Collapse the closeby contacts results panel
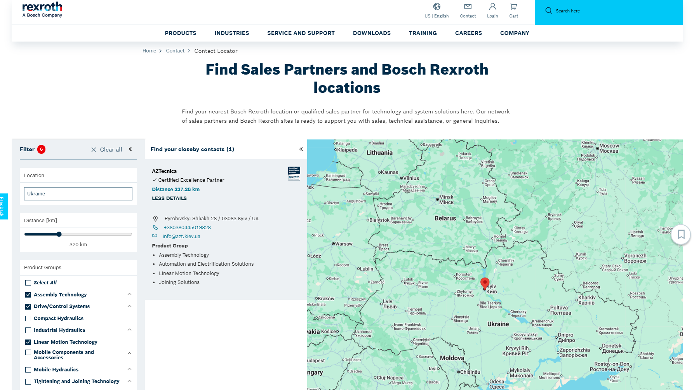The image size is (694, 390). [x=301, y=149]
